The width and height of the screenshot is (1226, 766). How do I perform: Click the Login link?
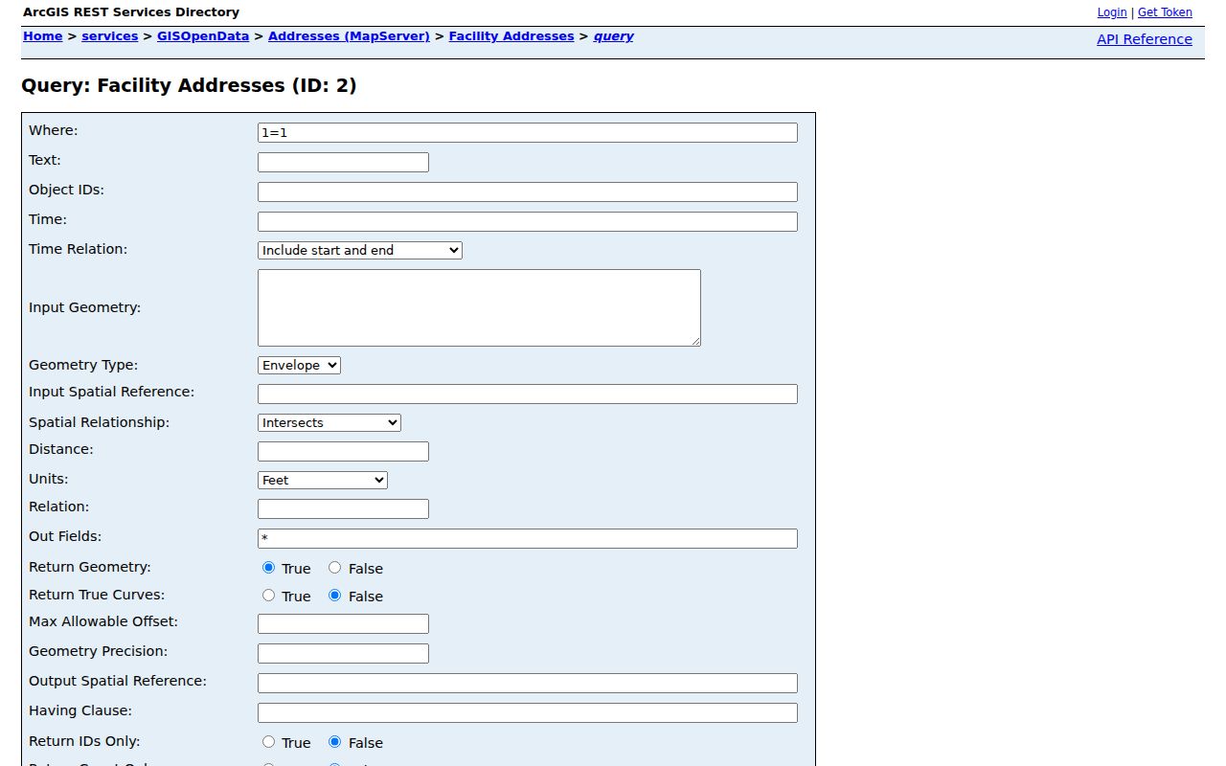(1112, 12)
